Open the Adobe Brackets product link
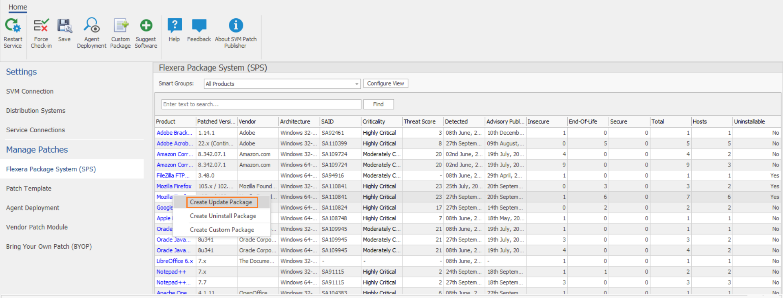This screenshot has height=298, width=783. click(x=174, y=133)
